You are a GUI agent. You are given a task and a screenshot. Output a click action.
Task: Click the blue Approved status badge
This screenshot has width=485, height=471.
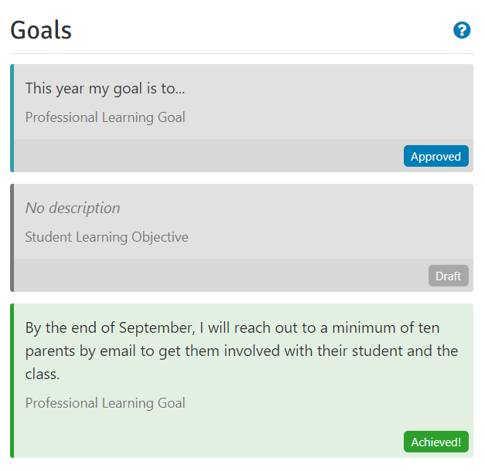pyautogui.click(x=435, y=156)
